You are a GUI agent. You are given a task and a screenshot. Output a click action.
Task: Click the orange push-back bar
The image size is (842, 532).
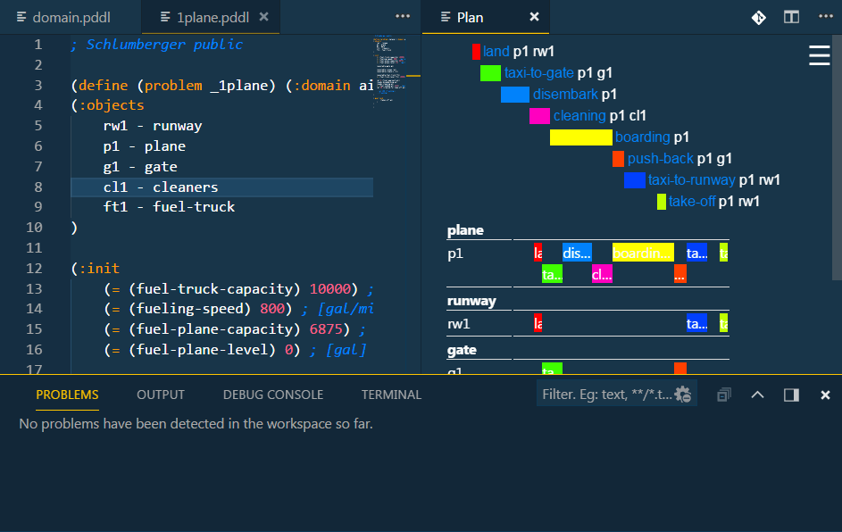pyautogui.click(x=618, y=159)
